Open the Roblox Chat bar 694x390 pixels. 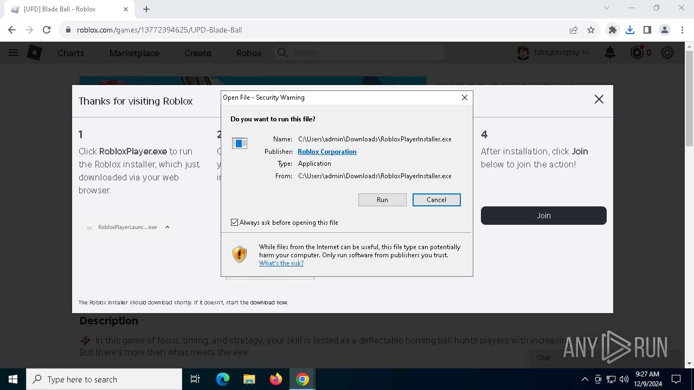605,358
